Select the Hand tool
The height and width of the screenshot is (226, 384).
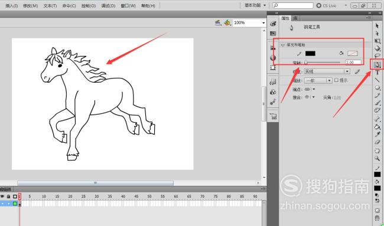coord(377,150)
